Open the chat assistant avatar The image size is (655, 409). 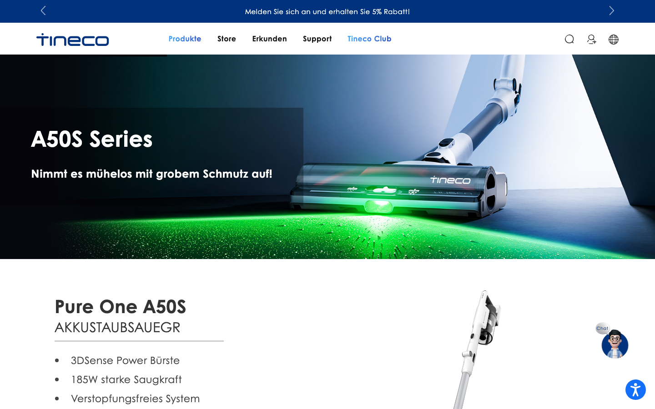pyautogui.click(x=615, y=344)
